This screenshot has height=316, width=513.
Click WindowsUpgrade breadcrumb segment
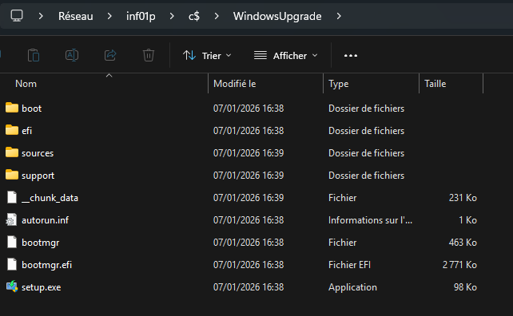point(277,16)
